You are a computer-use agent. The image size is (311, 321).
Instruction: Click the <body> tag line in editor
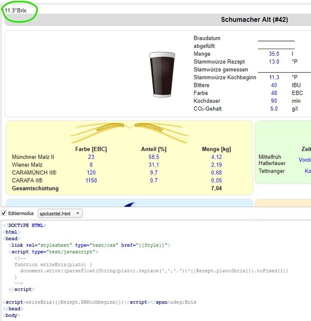[x=12, y=315]
